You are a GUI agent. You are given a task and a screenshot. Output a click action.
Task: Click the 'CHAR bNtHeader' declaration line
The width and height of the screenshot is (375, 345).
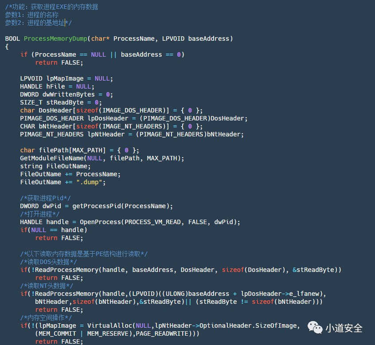click(x=111, y=126)
